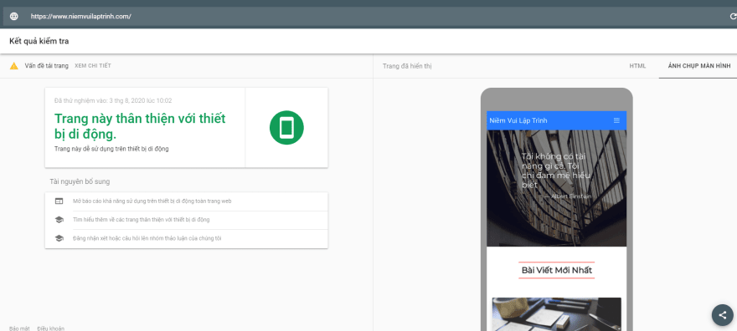Open the share button at bottom right

point(723,315)
